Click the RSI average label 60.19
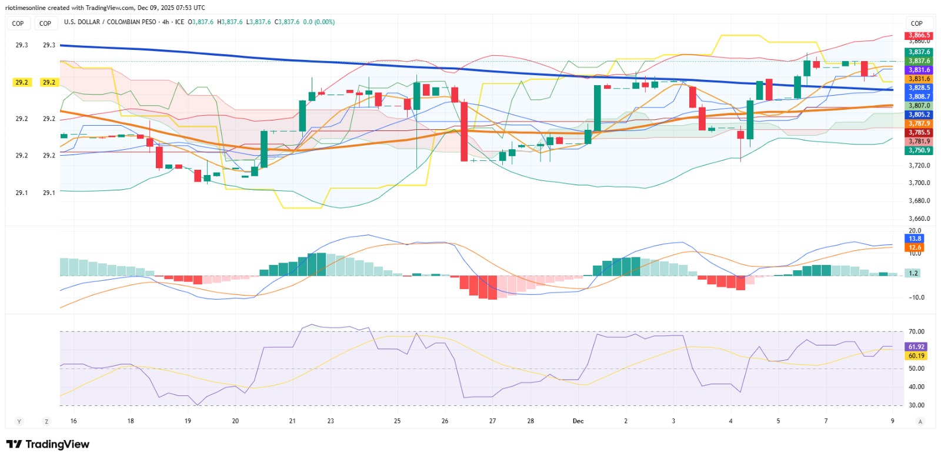 tap(916, 355)
